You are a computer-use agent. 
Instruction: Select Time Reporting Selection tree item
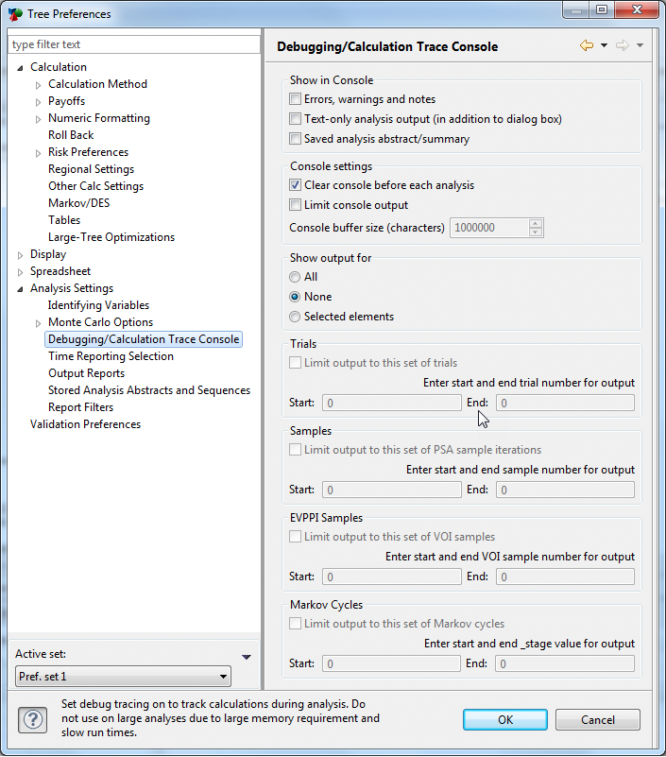(111, 356)
